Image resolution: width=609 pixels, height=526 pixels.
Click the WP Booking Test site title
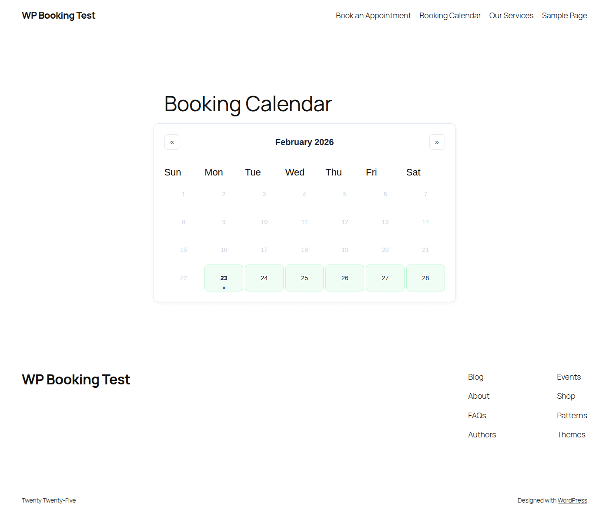pyautogui.click(x=58, y=15)
